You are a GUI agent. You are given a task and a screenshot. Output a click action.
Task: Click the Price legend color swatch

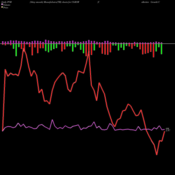pyautogui.click(x=2, y=7)
